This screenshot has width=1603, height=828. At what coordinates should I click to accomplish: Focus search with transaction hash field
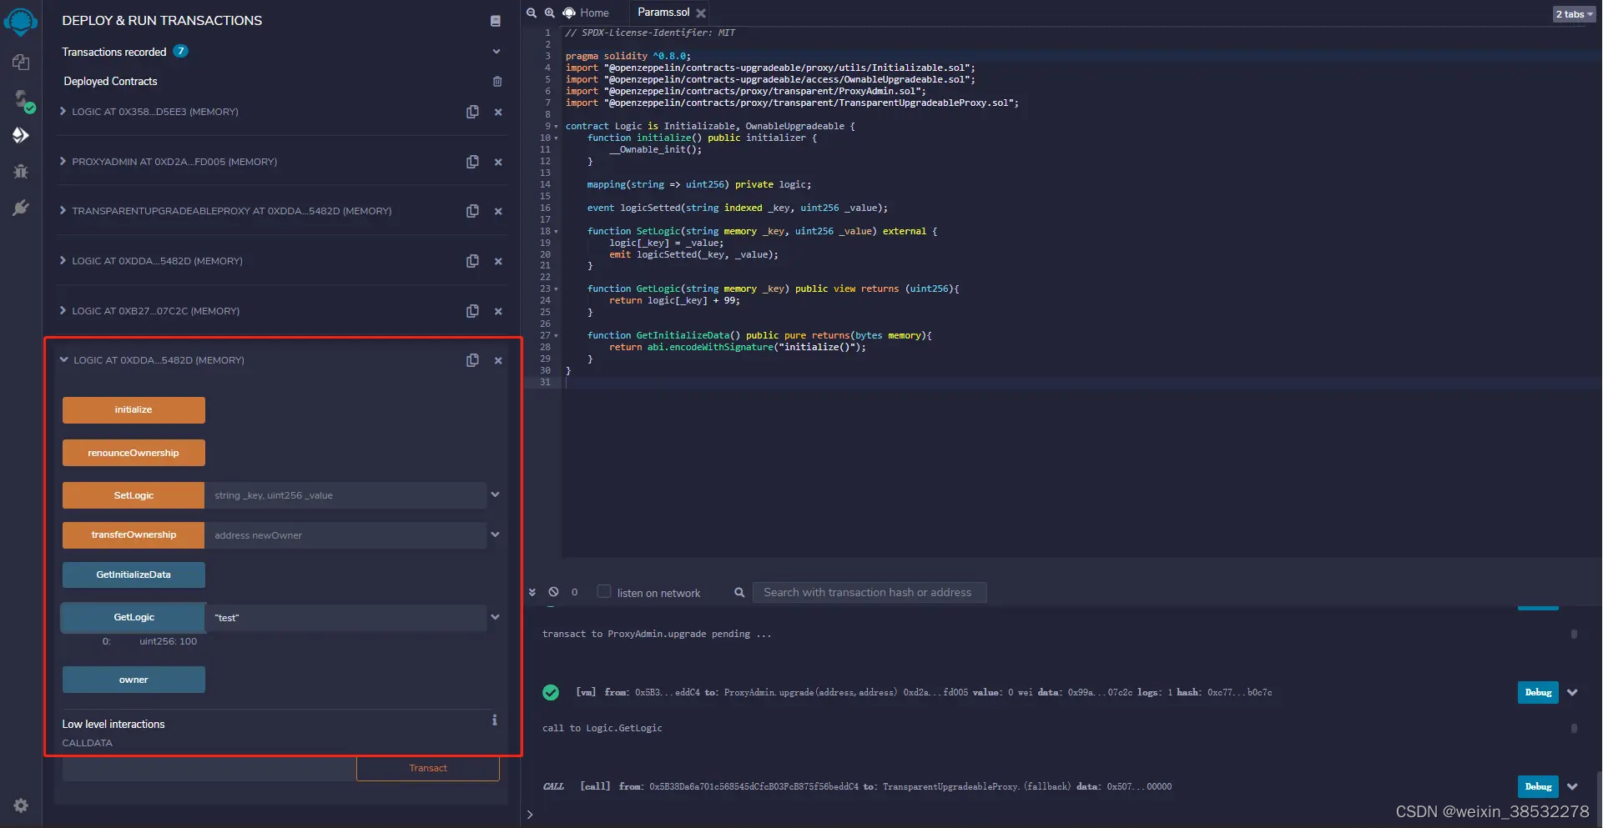870,592
